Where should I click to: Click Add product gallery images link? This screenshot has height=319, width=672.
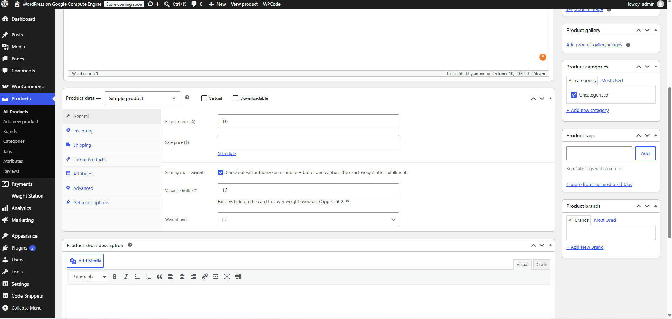(594, 45)
